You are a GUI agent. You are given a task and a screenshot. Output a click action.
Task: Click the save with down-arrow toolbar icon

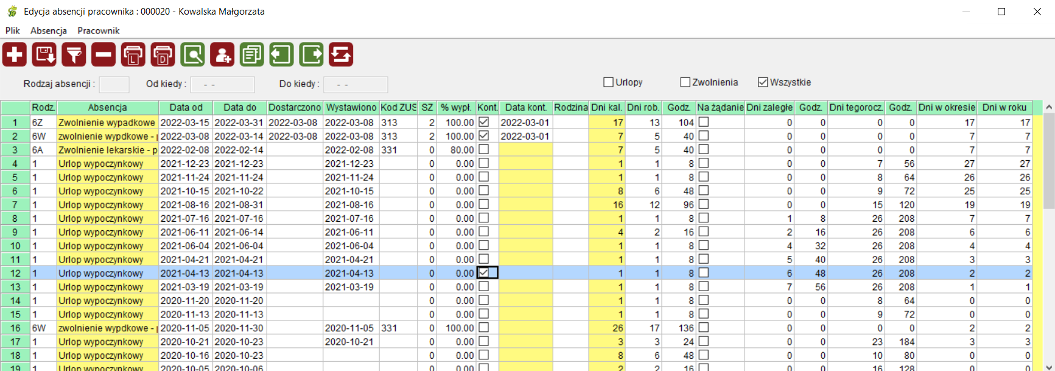(x=44, y=55)
